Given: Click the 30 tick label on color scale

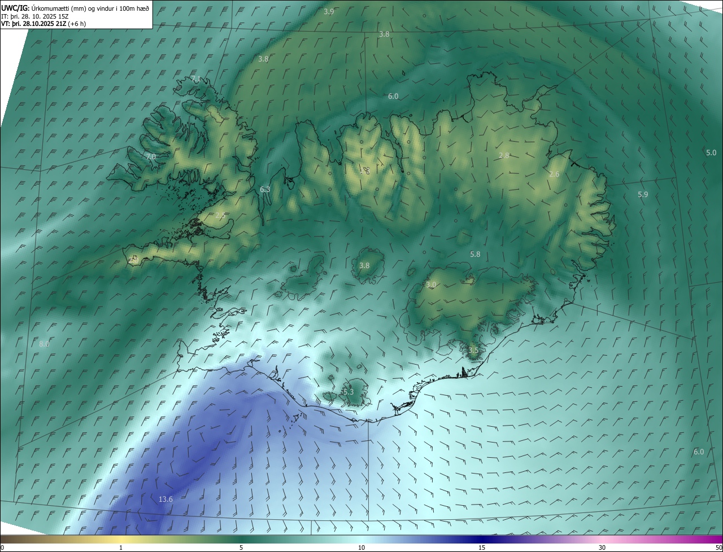Looking at the screenshot, I should [602, 547].
